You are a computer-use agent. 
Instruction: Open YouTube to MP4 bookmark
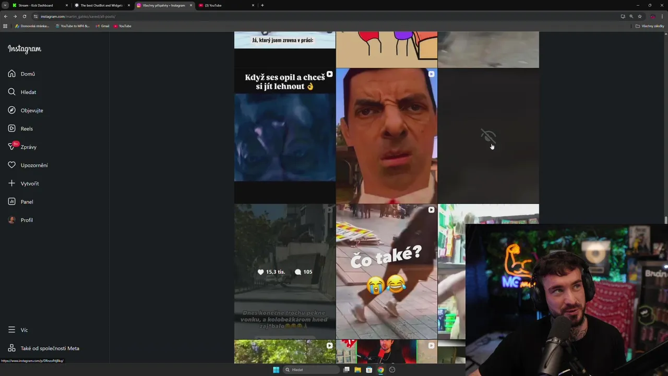73,26
